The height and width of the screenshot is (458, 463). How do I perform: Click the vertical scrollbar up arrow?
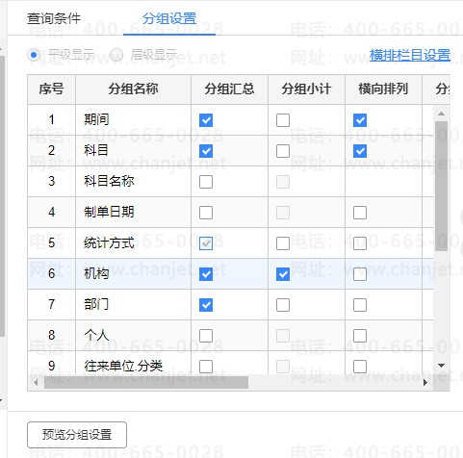coord(441,114)
